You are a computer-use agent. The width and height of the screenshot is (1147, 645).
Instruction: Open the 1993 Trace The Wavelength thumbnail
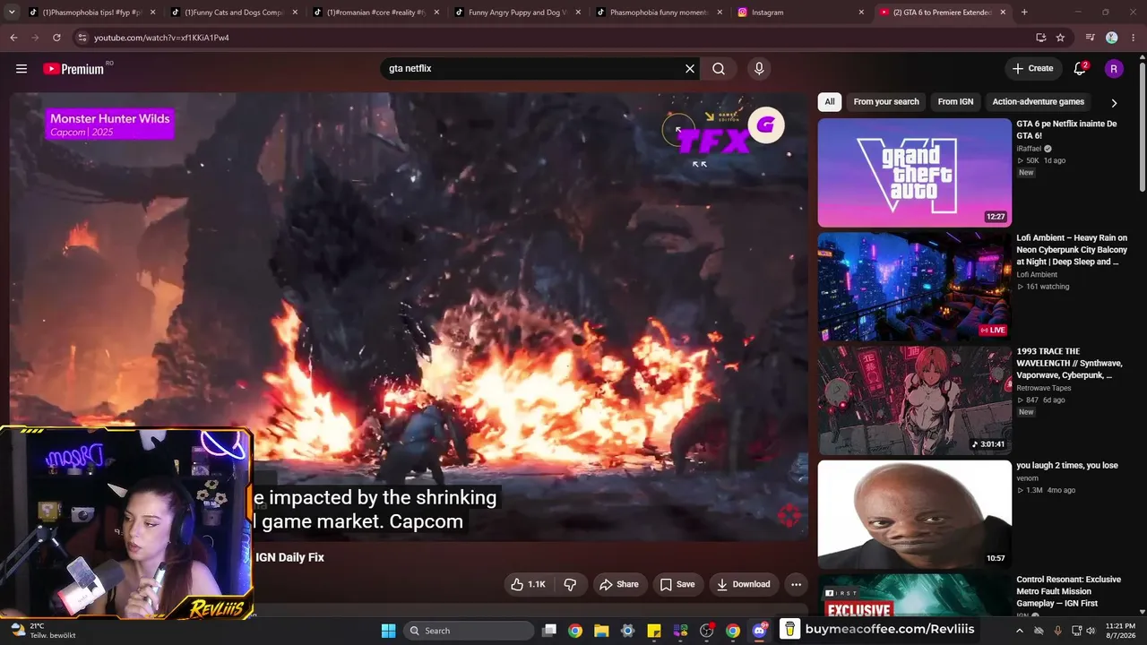pyautogui.click(x=914, y=400)
